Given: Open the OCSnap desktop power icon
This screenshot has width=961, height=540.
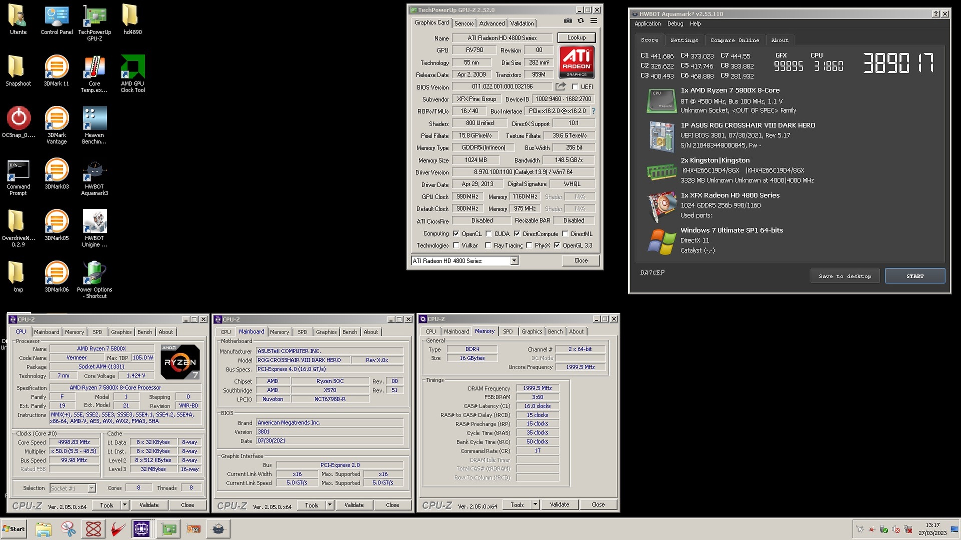Looking at the screenshot, I should [18, 122].
